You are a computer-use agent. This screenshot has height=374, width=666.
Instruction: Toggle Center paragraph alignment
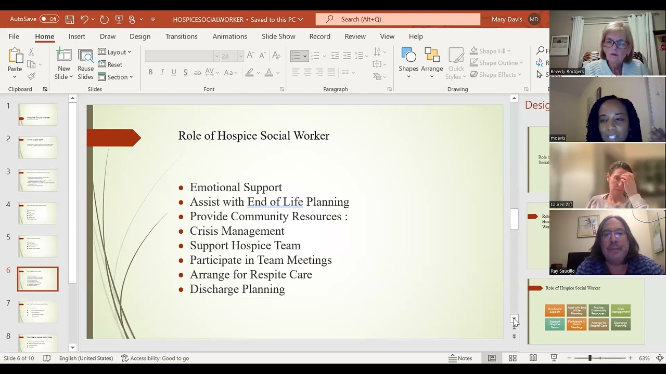[308, 72]
